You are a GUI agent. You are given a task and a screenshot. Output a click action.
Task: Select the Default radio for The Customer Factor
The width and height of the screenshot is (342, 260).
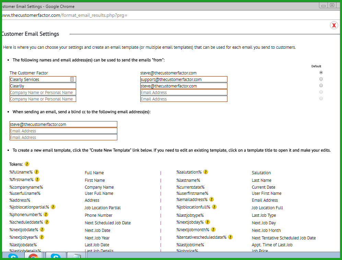321,72
